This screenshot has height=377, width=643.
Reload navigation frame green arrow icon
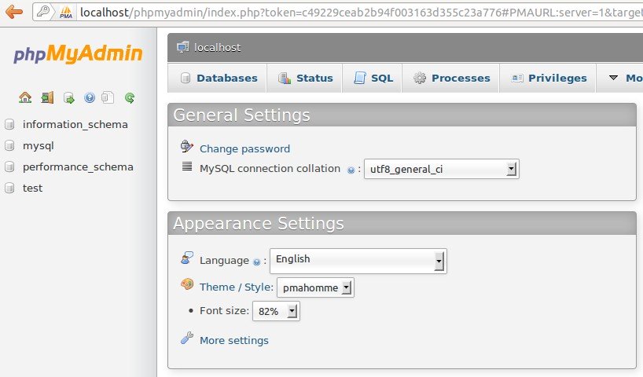[130, 97]
